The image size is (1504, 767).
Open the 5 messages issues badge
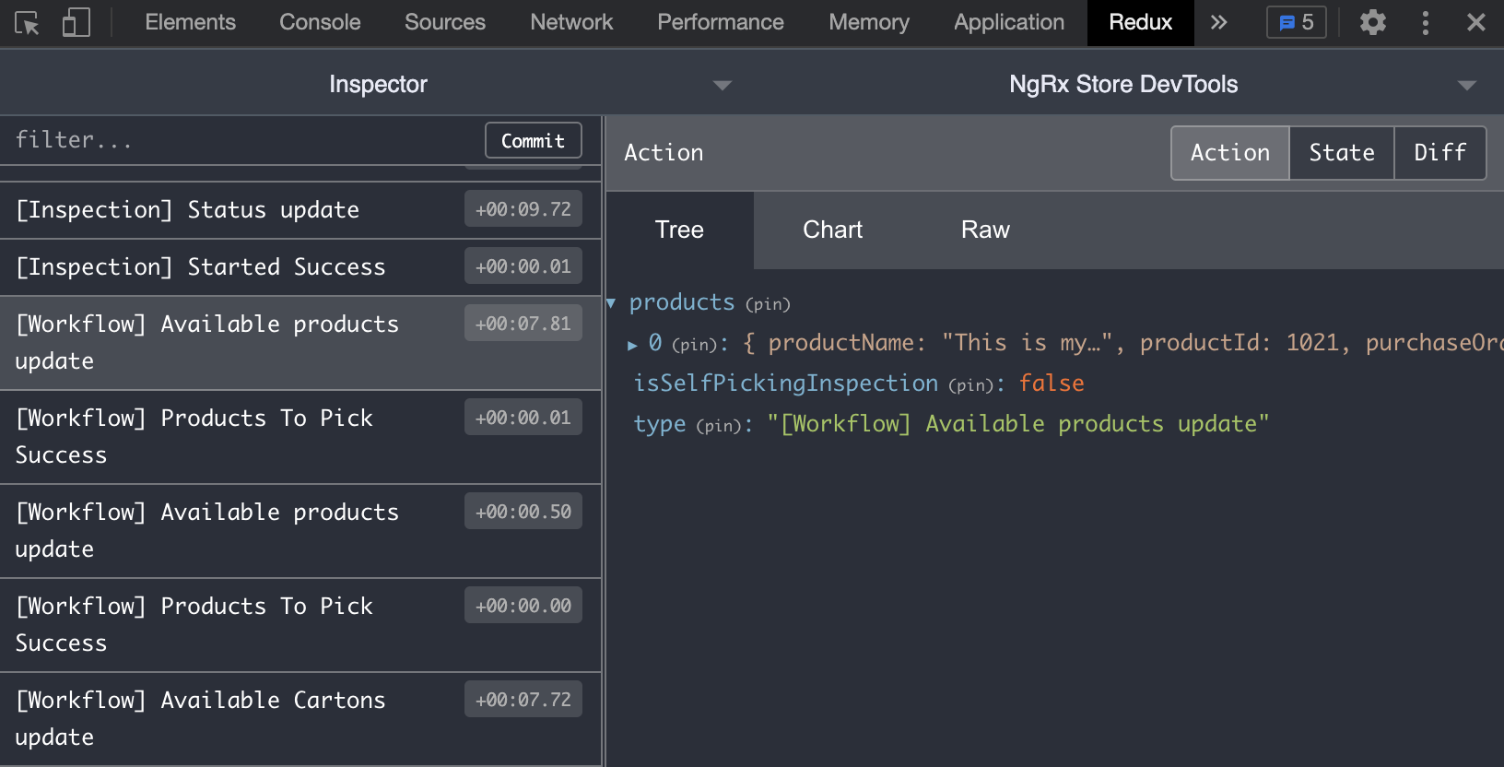[x=1296, y=23]
